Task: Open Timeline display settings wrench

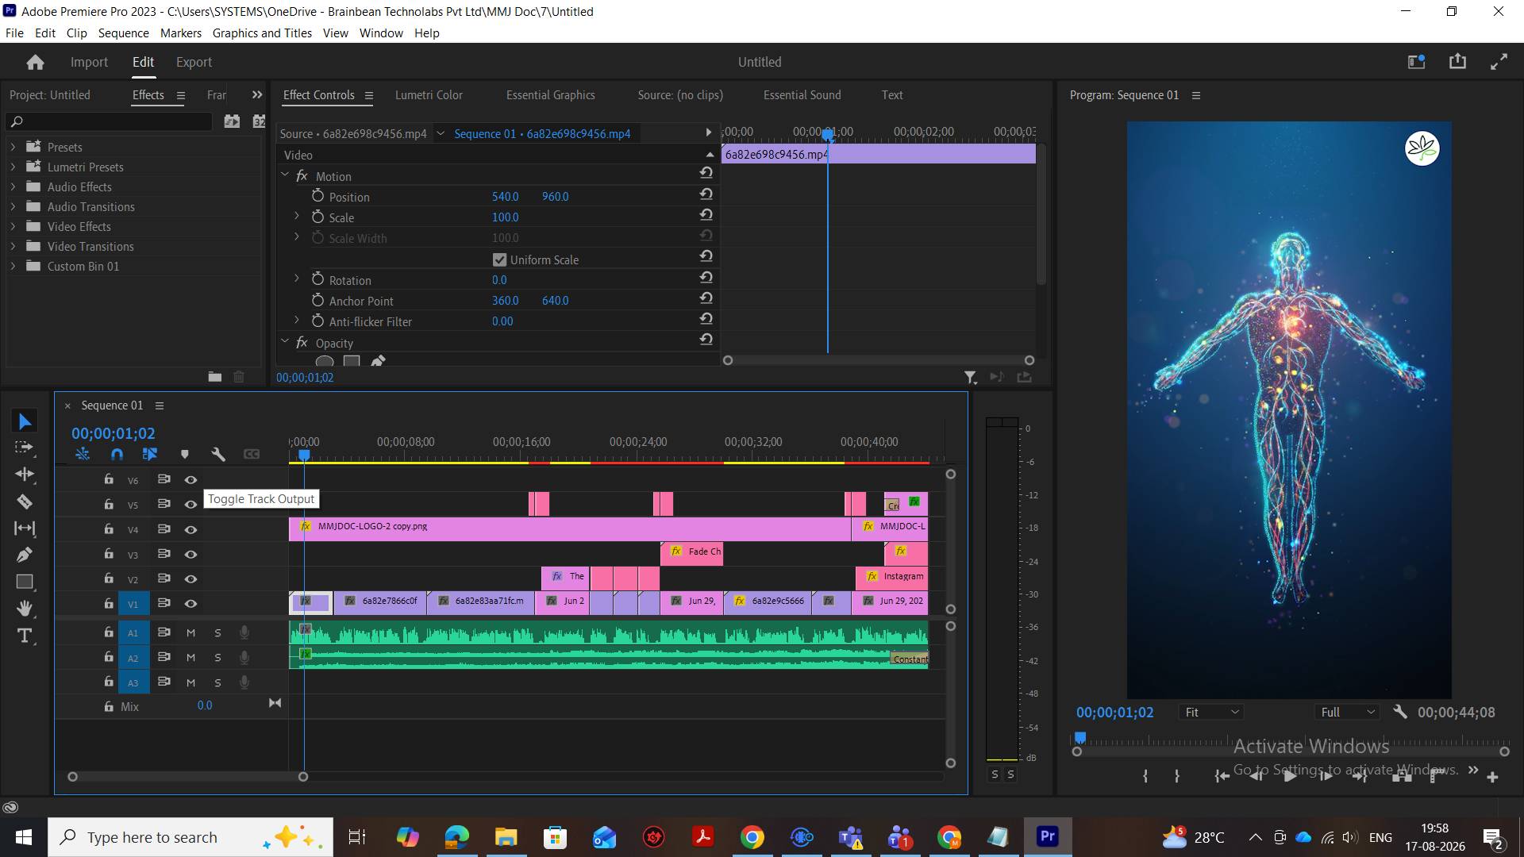Action: click(218, 454)
